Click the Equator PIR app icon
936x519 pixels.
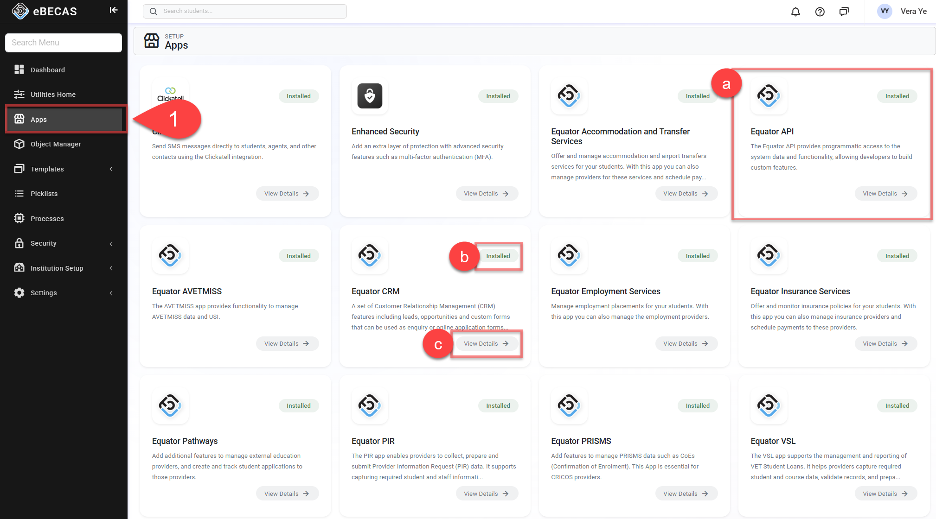click(x=370, y=405)
